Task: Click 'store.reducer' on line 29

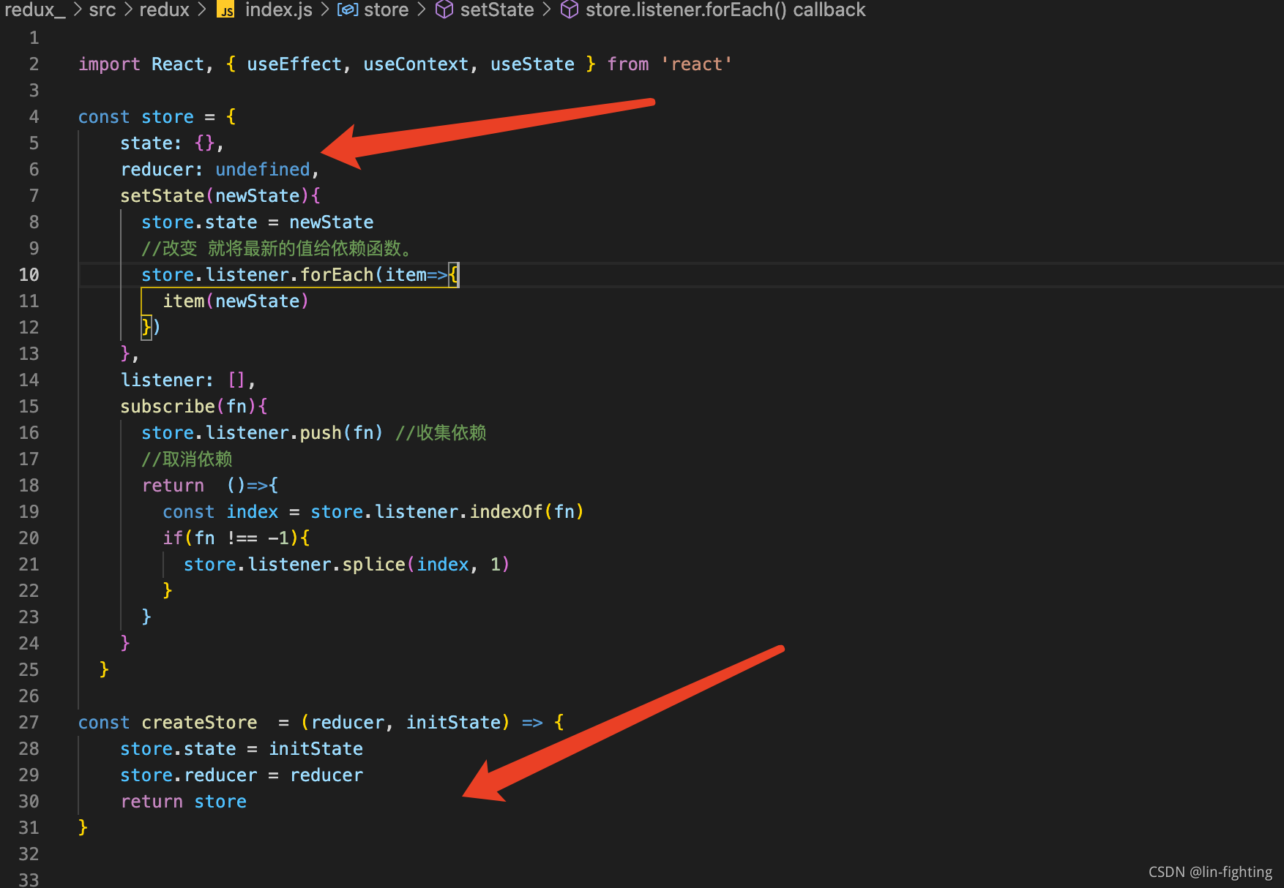Action: [x=189, y=775]
